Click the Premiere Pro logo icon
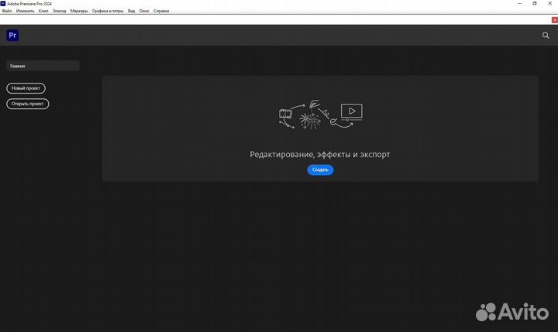The width and height of the screenshot is (558, 332). pos(12,35)
